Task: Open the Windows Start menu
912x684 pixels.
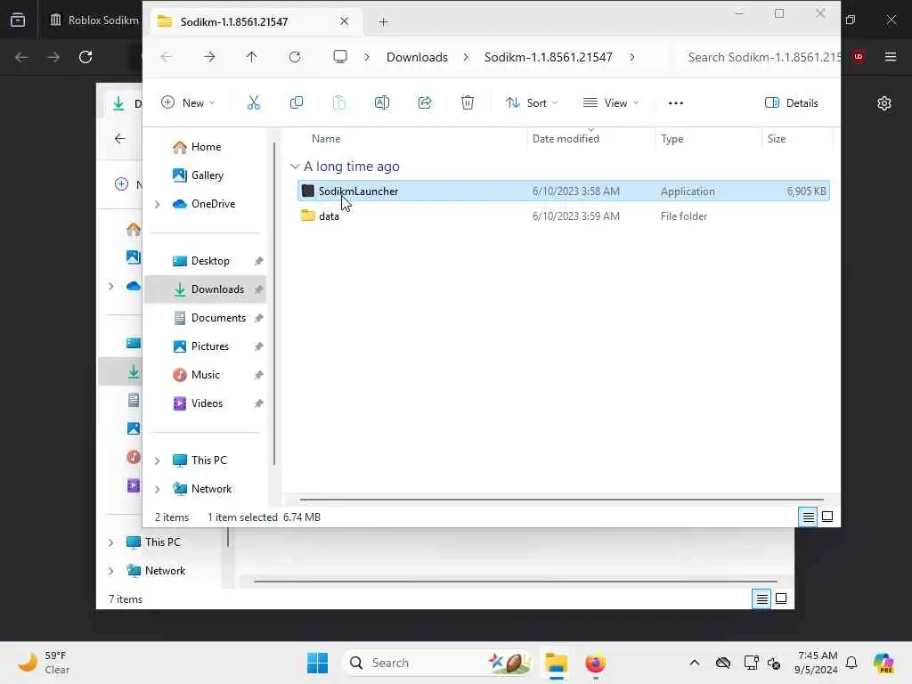Action: 318,663
